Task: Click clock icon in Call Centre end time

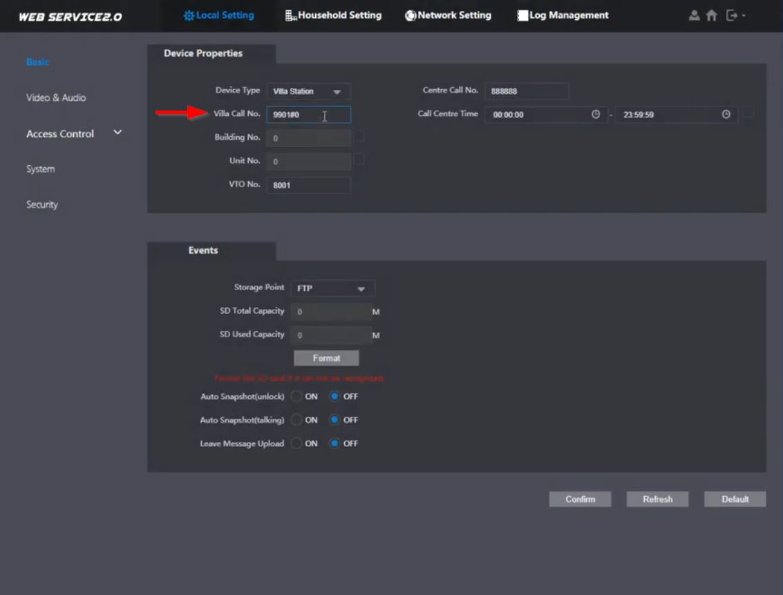Action: click(x=726, y=115)
